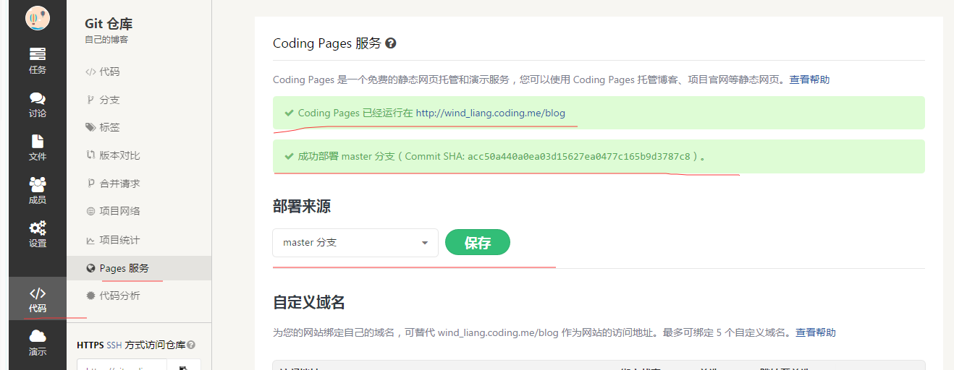The width and height of the screenshot is (954, 370).
Task: Click the help icon beside 方式访问仓库
Action: [191, 345]
